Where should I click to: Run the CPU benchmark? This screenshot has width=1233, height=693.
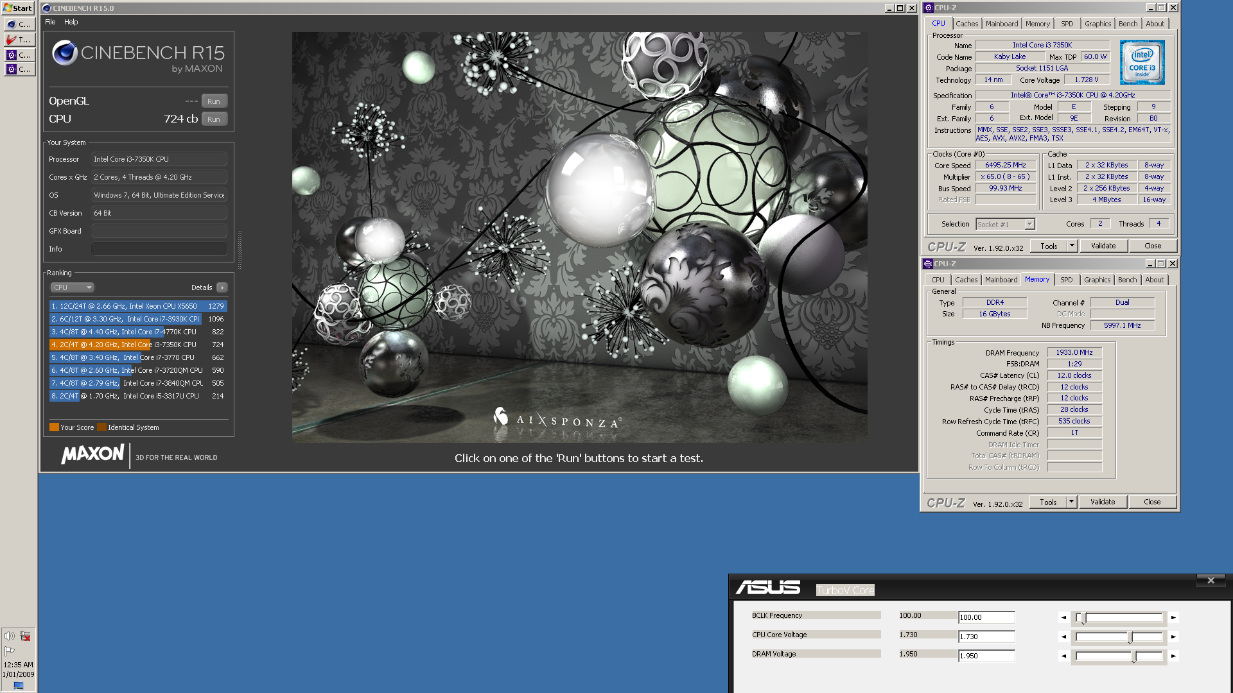(x=214, y=119)
